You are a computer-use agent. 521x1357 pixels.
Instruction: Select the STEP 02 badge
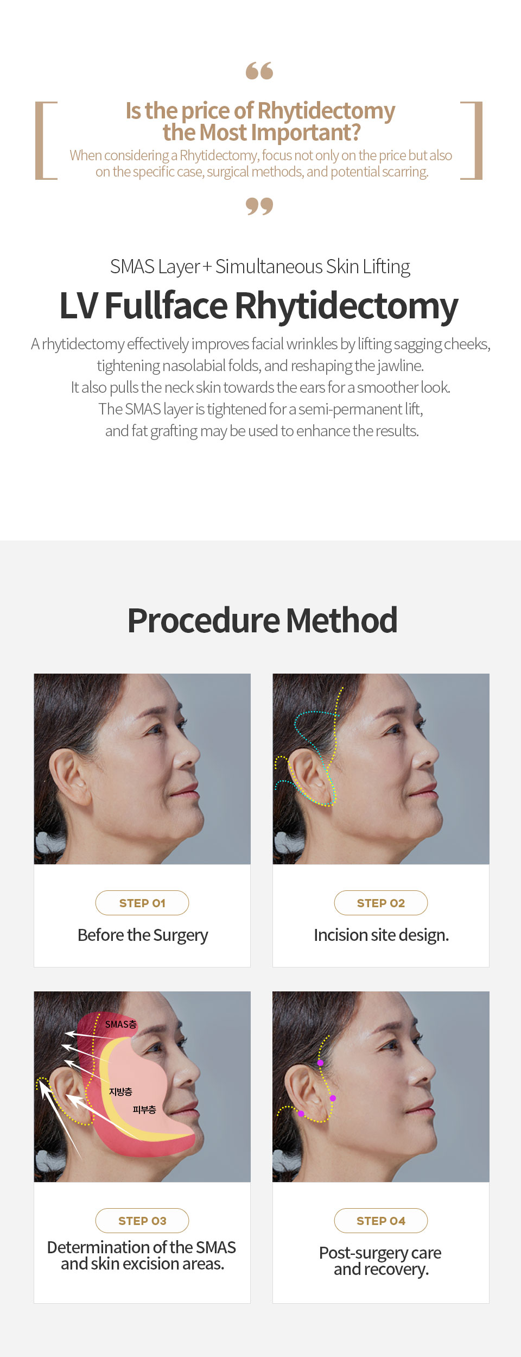click(381, 903)
